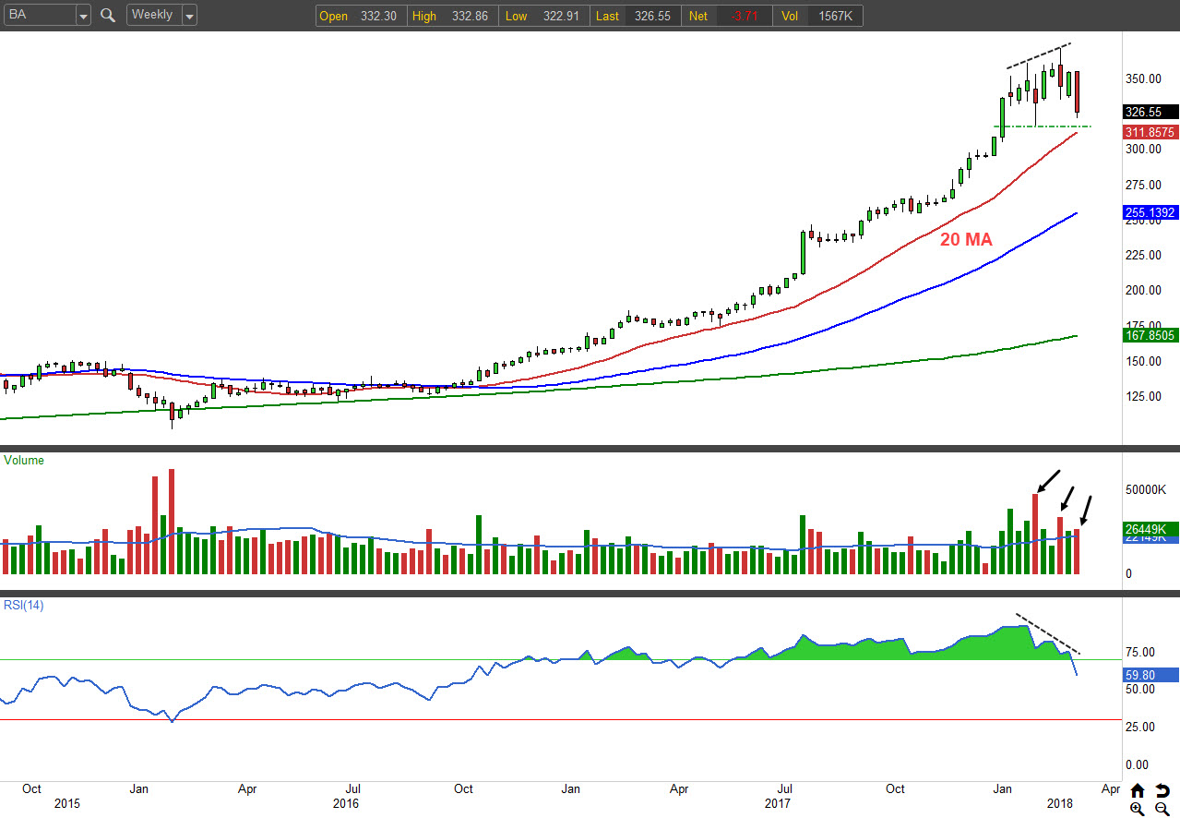This screenshot has height=818, width=1180.
Task: Select the red 311.8575 moving average tag
Action: [1150, 132]
